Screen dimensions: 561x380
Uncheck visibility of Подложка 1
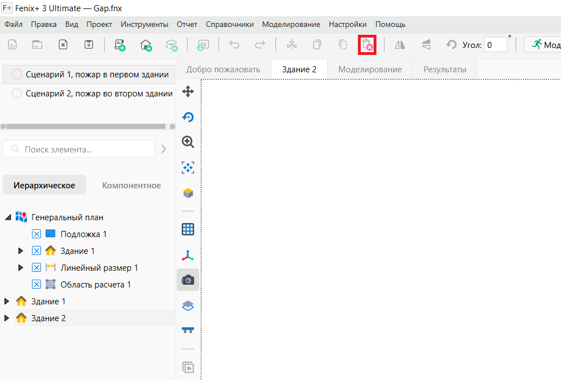click(36, 234)
